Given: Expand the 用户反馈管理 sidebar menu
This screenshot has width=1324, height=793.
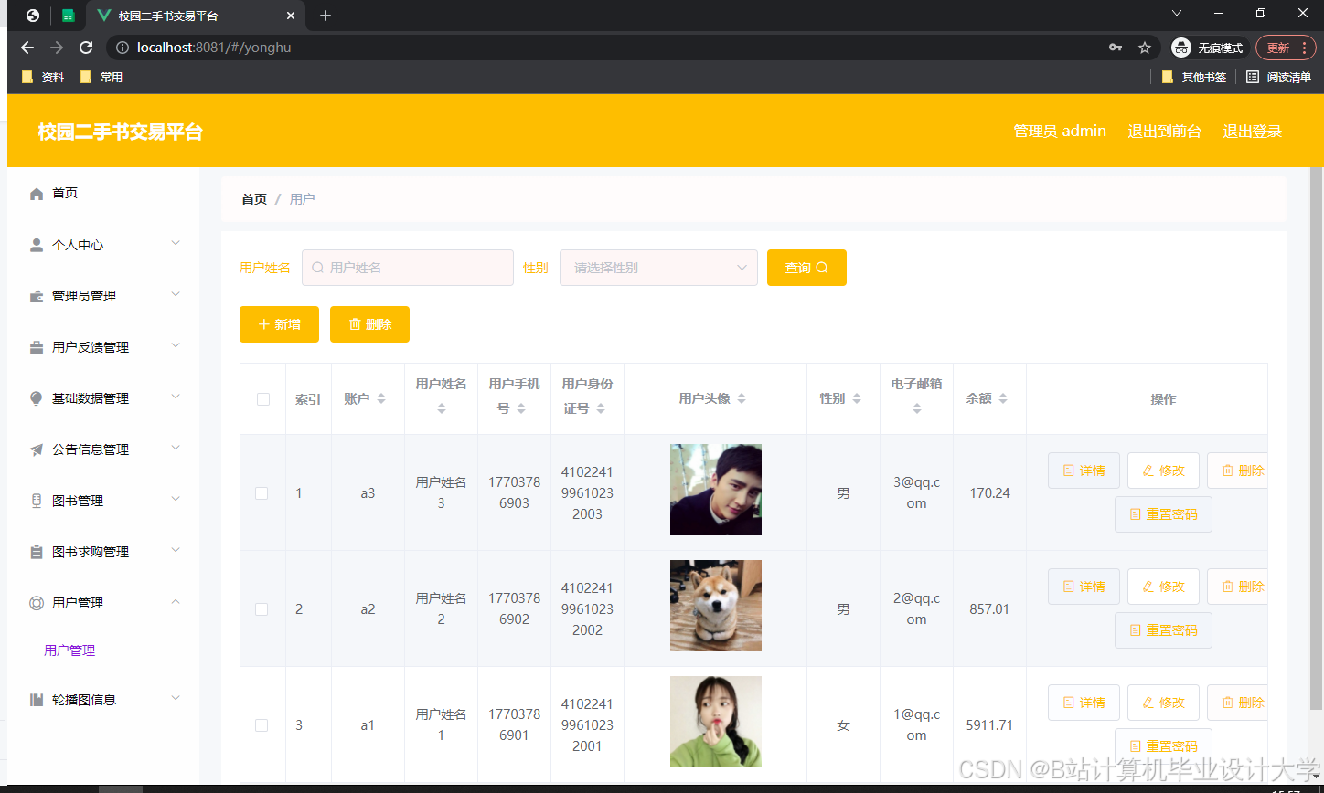Looking at the screenshot, I should 176,345.
